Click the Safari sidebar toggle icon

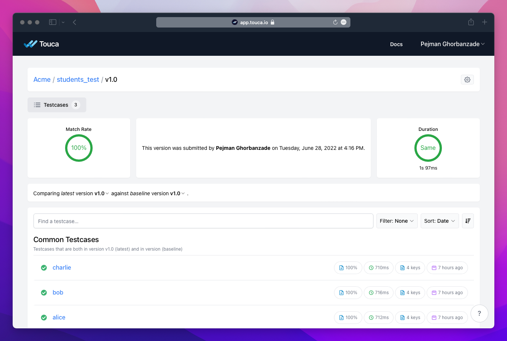point(53,22)
